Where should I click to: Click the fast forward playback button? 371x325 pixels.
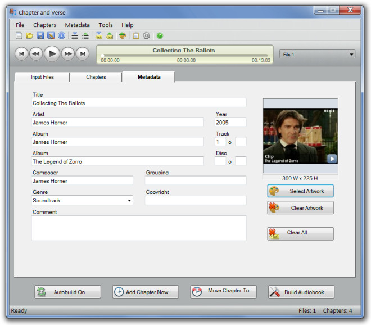68,54
